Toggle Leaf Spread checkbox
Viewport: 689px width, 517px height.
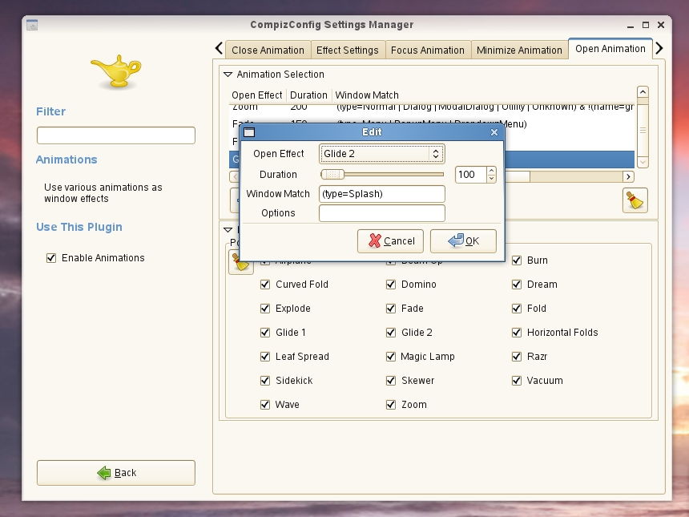pos(265,357)
